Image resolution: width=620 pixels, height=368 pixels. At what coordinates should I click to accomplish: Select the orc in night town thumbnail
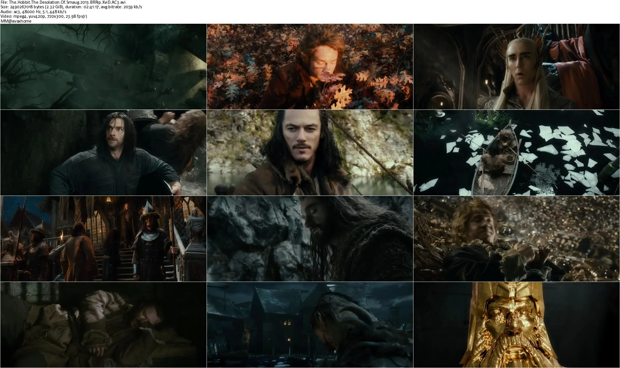click(310, 325)
